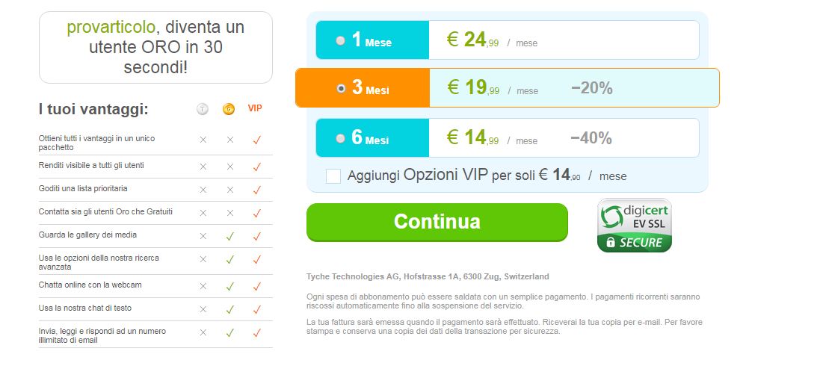The width and height of the screenshot is (820, 366).
Task: Select the 6 Mesi radio button
Action: (341, 138)
